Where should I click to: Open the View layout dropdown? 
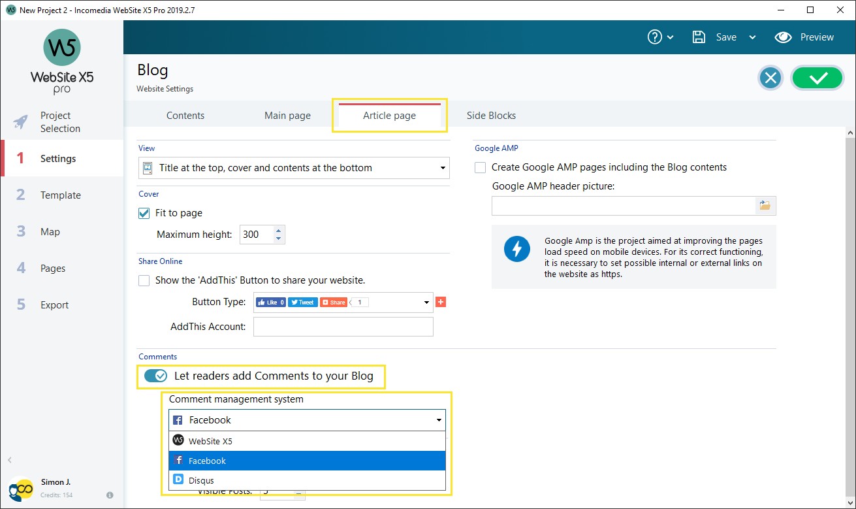point(443,168)
